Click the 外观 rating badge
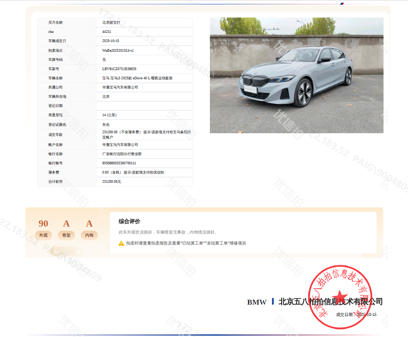The image size is (408, 337). 43,235
